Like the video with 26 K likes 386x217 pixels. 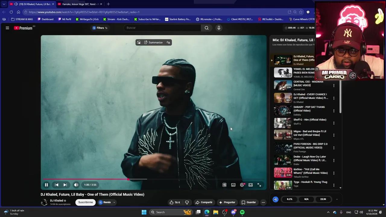(175, 202)
